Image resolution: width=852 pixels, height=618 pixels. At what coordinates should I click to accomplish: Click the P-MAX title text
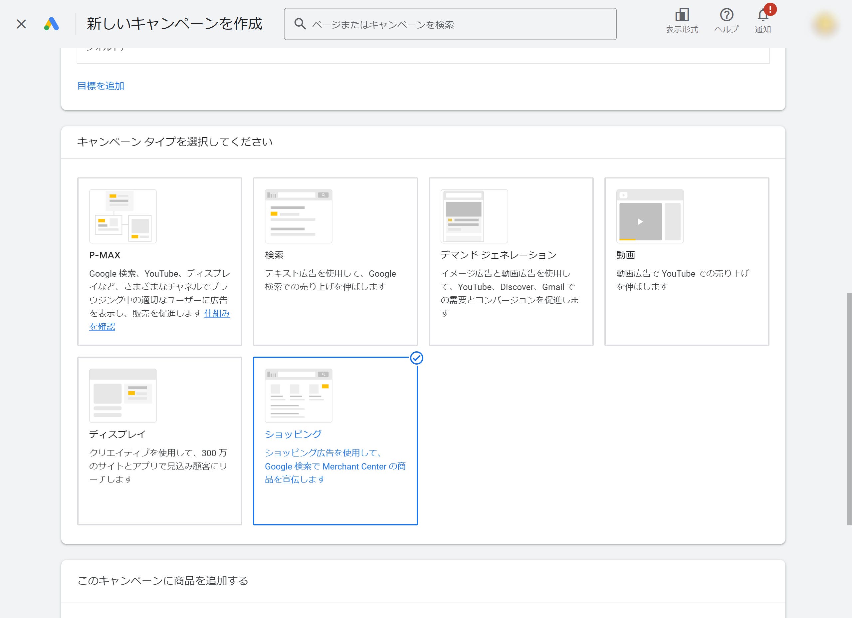pyautogui.click(x=105, y=255)
